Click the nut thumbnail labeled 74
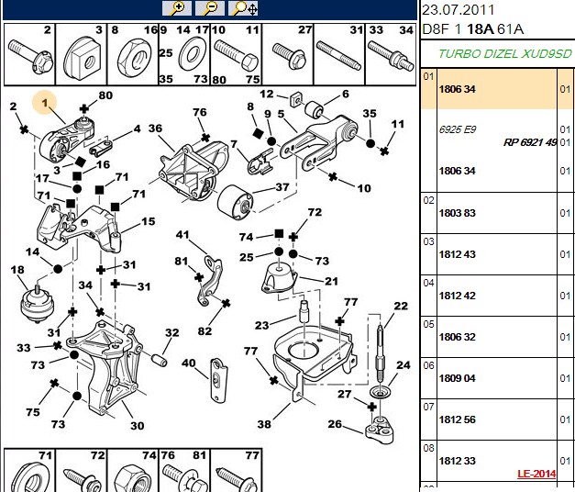Viewport: 575px width, 492px height. pyautogui.click(x=133, y=470)
